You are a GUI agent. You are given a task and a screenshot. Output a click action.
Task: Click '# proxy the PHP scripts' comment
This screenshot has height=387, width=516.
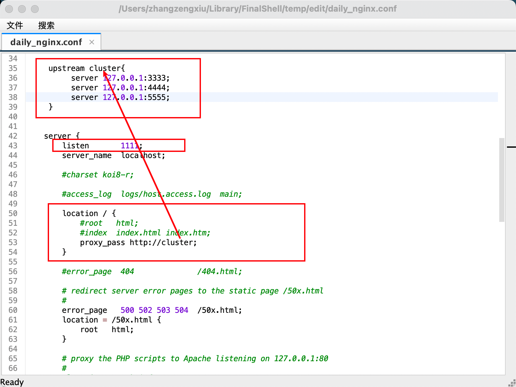coord(195,358)
